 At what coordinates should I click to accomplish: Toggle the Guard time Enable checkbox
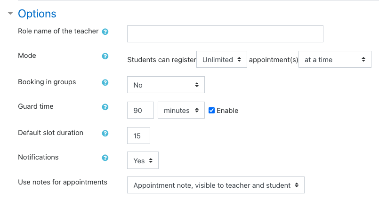[211, 111]
